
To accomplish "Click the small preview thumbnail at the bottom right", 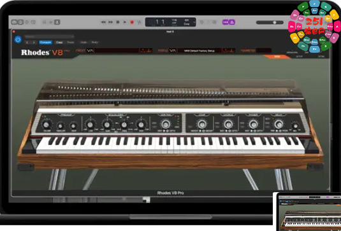I will [307, 212].
